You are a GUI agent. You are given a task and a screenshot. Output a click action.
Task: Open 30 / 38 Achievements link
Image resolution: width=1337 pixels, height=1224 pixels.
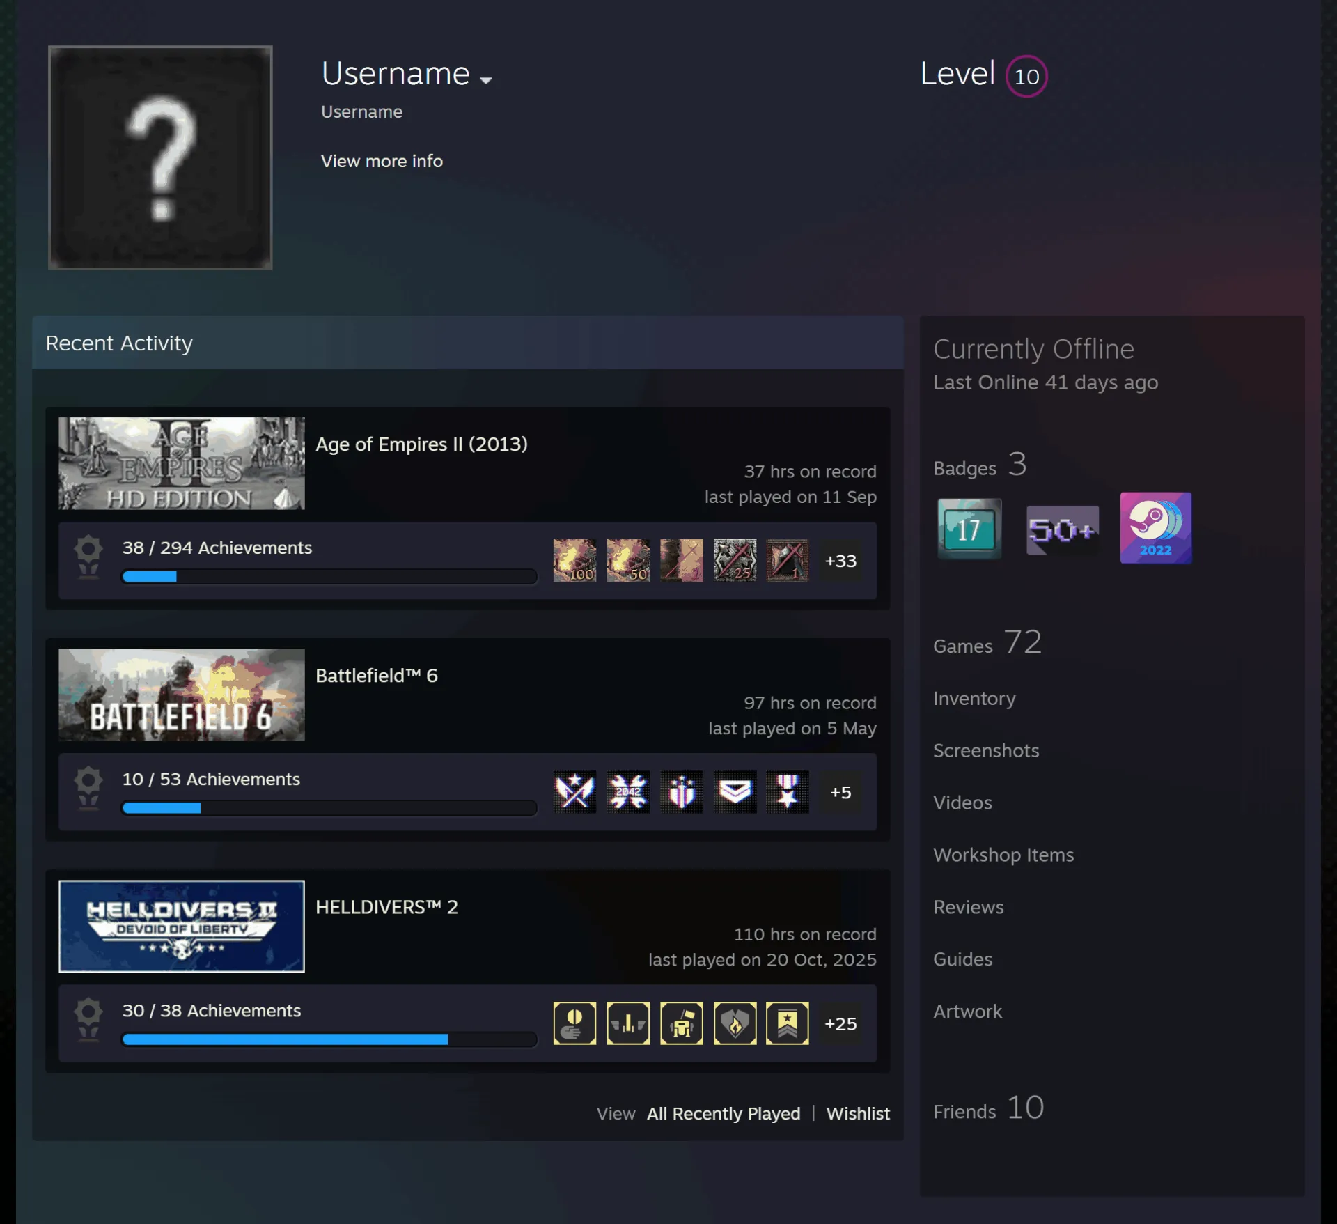(x=212, y=1010)
